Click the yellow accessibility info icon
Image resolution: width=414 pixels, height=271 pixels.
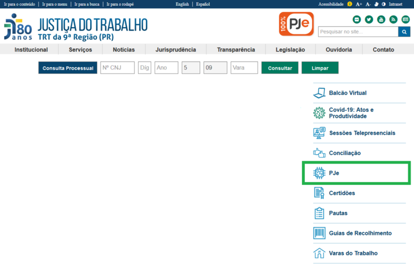[350, 4]
